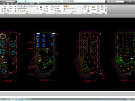The height and width of the screenshot is (101, 135).
Task: Click the Sign In button
Action: click(130, 1)
